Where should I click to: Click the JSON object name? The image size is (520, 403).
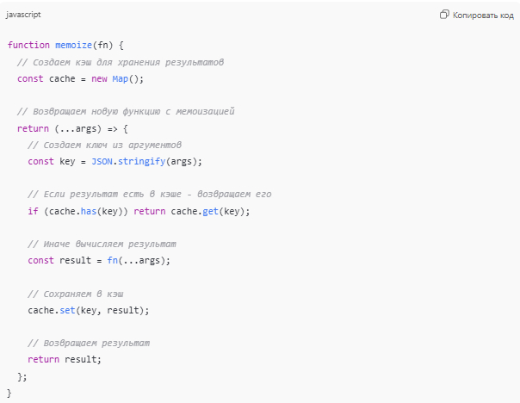[x=102, y=161]
